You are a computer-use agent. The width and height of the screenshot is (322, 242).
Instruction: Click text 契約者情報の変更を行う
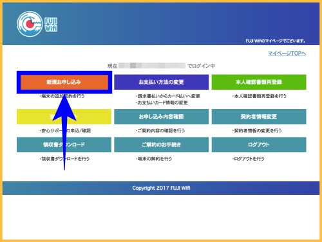[257, 130]
